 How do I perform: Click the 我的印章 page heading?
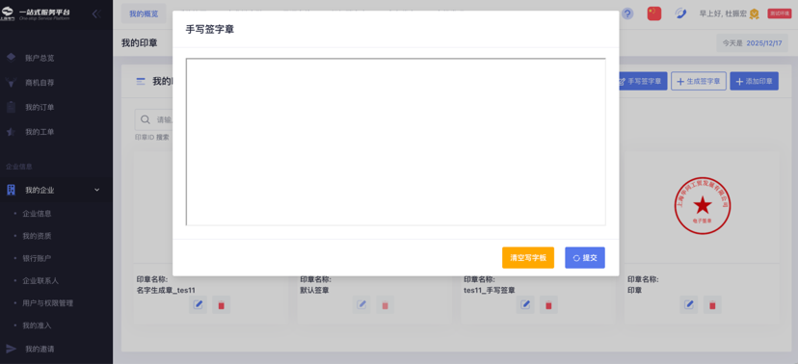tap(139, 42)
